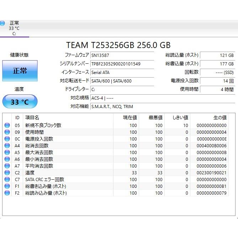
Task: Click the シリアルナンバー label
Action: (74, 63)
